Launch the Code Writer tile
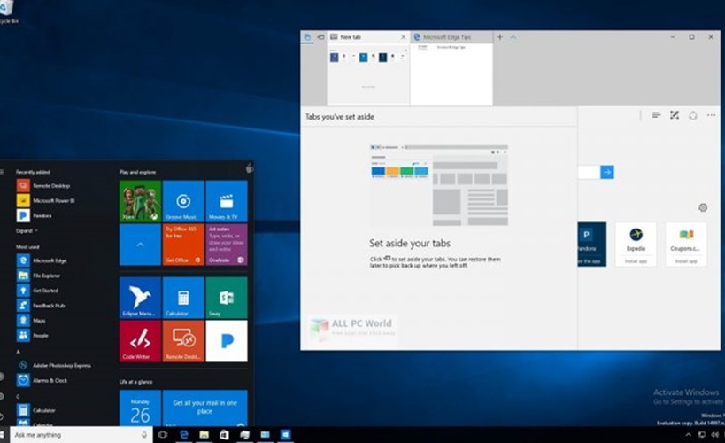The height and width of the screenshot is (443, 725). [140, 340]
